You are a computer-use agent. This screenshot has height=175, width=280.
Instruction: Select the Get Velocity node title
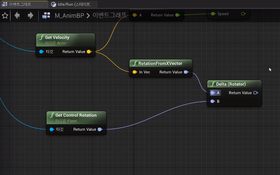57,37
